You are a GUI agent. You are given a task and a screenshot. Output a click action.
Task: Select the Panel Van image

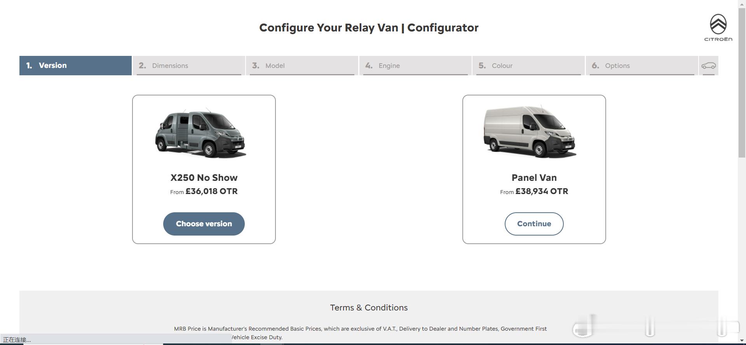530,131
